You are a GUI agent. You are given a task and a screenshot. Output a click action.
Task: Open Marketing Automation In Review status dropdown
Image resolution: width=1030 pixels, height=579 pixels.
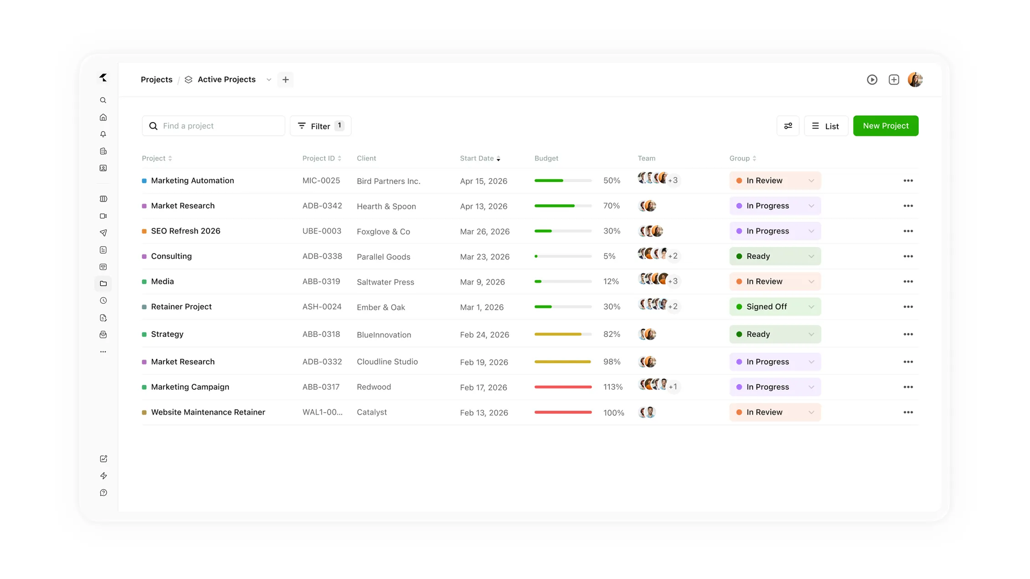click(x=774, y=181)
